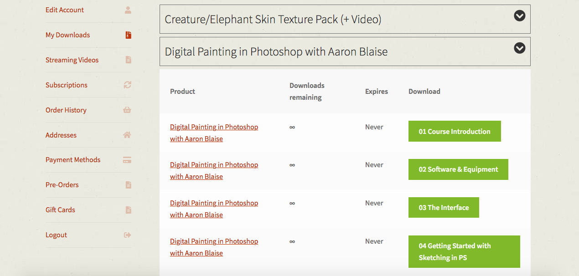Screen dimensions: 579x276
Task: Click the Edit Account person icon
Action: 128,10
